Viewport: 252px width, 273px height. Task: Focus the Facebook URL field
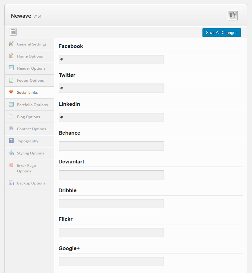coord(111,59)
